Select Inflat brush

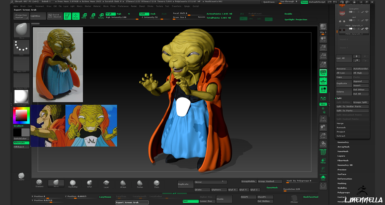[x=89, y=184]
